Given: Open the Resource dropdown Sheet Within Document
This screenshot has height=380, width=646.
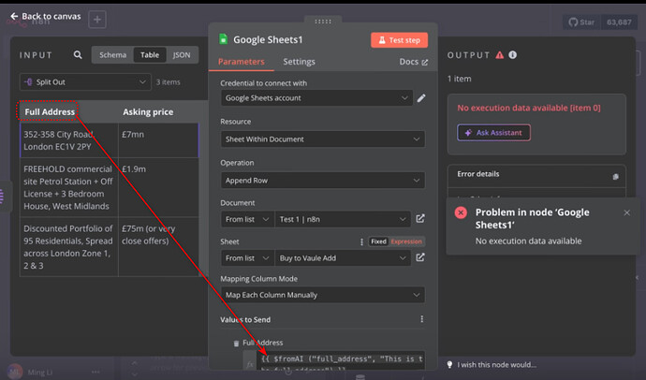Looking at the screenshot, I should [x=323, y=139].
